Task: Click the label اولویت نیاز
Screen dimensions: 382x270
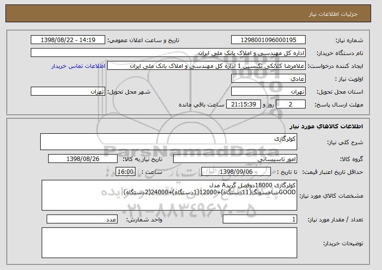Action: pos(349,79)
